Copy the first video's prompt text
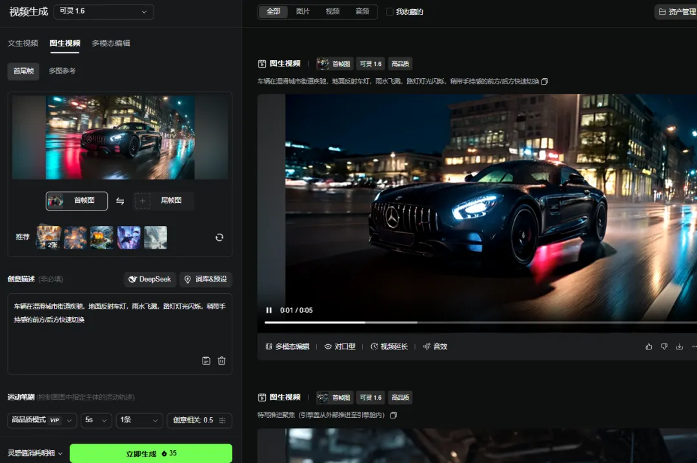The width and height of the screenshot is (697, 463). [x=545, y=81]
